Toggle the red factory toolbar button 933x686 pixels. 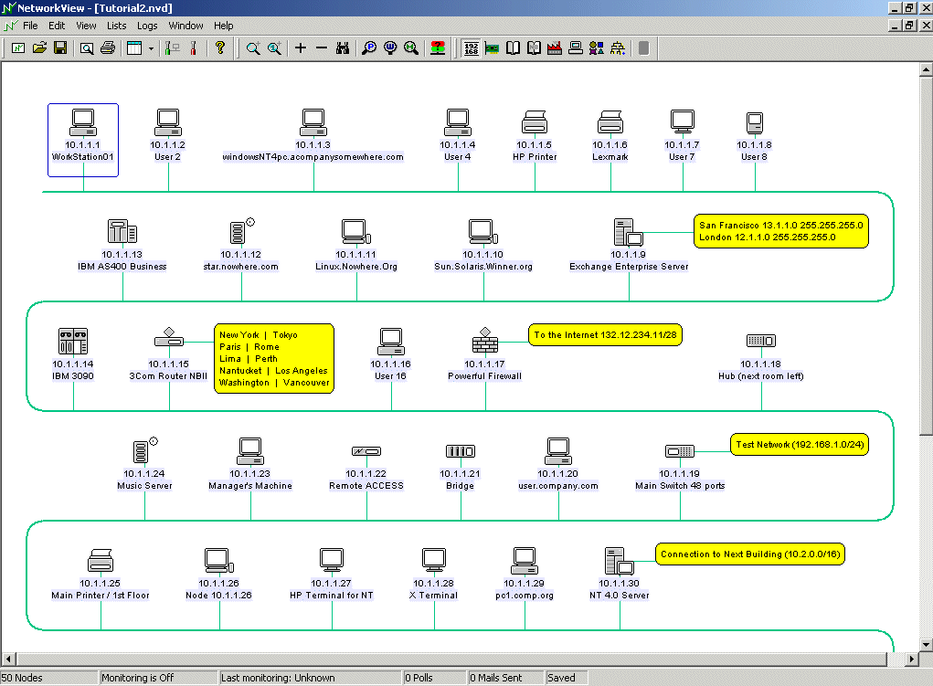click(555, 48)
